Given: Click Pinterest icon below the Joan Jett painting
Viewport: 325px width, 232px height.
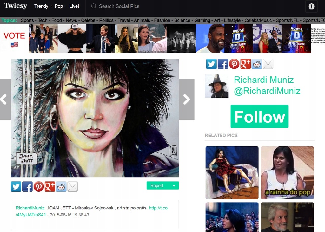Looking at the screenshot, I should 39,186.
